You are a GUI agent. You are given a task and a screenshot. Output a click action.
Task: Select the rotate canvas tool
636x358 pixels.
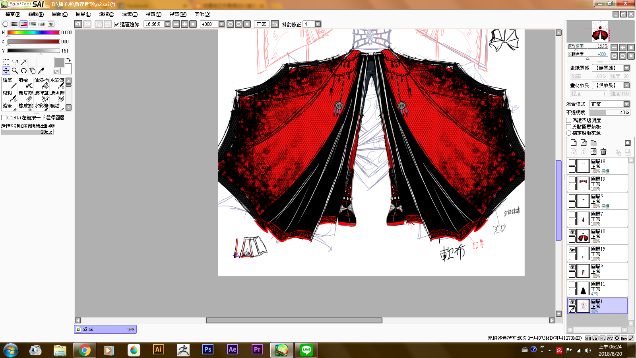(x=23, y=70)
